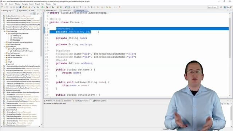Open the Remote Systems view tab
Image resolution: width=233 pixels, height=131 pixels.
point(99,101)
